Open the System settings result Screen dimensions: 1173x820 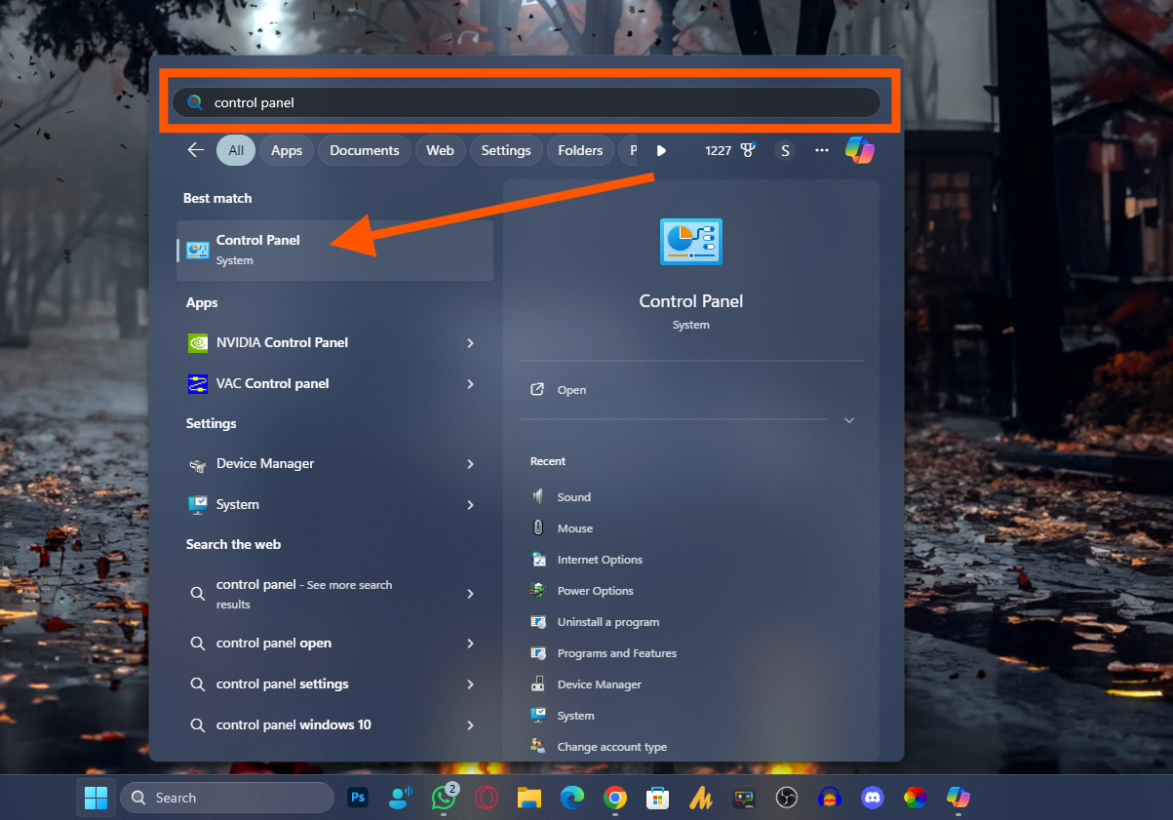click(x=318, y=504)
